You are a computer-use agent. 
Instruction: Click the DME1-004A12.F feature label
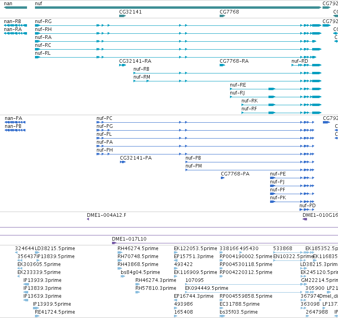(106, 215)
